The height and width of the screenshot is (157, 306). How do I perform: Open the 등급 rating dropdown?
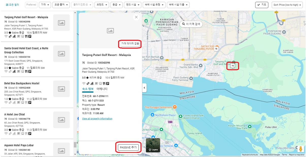tap(117, 5)
